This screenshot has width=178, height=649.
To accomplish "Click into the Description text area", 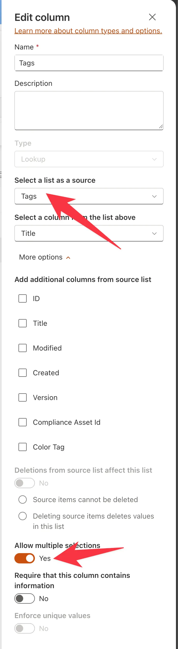I will (x=89, y=111).
